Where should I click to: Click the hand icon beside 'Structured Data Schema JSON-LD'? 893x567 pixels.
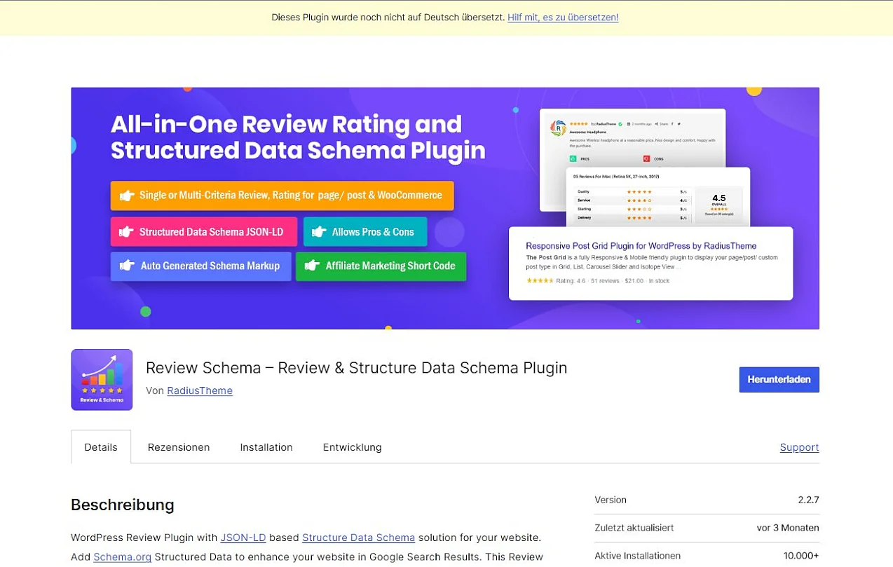(x=127, y=232)
